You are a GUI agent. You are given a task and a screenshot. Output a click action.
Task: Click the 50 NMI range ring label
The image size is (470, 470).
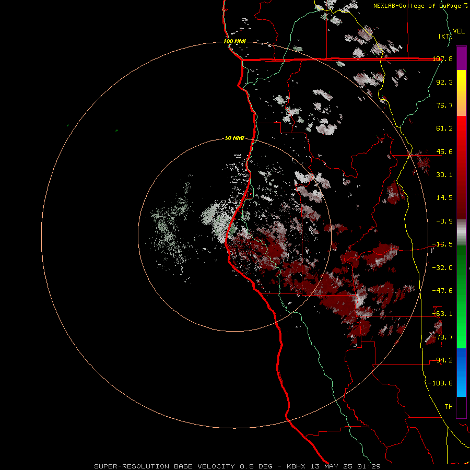click(x=234, y=138)
